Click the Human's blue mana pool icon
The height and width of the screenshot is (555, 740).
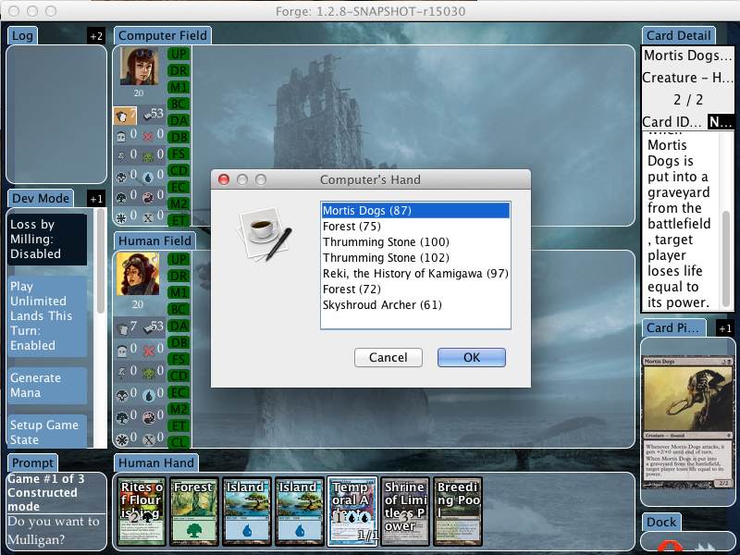(x=149, y=394)
